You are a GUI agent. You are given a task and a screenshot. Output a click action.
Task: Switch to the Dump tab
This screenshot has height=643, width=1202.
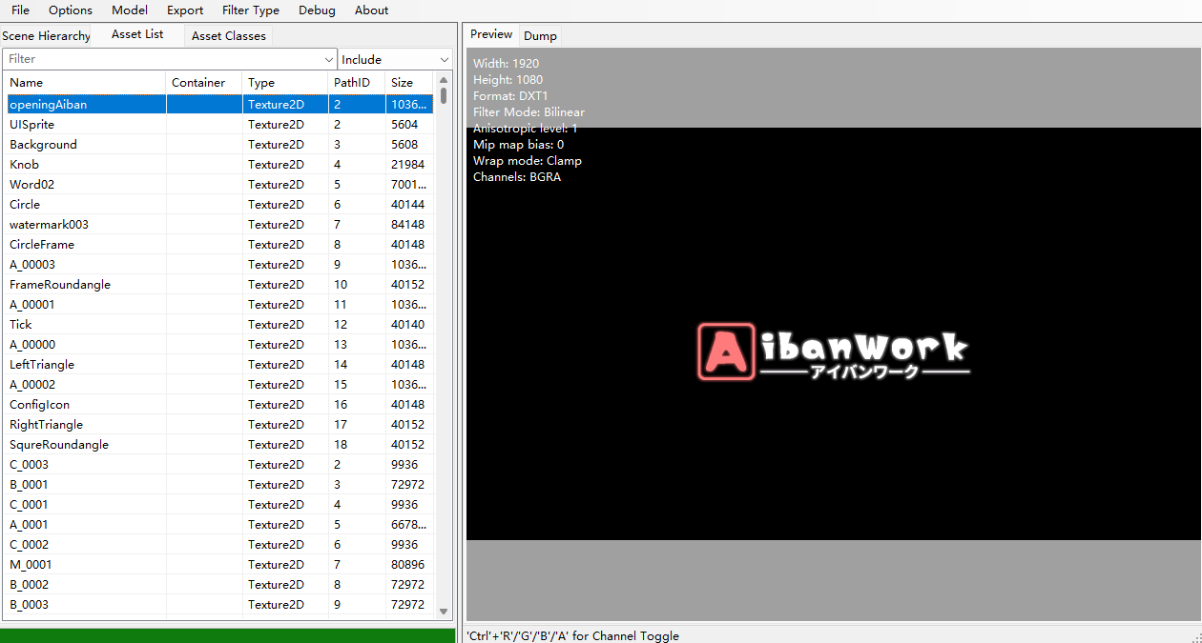(540, 36)
